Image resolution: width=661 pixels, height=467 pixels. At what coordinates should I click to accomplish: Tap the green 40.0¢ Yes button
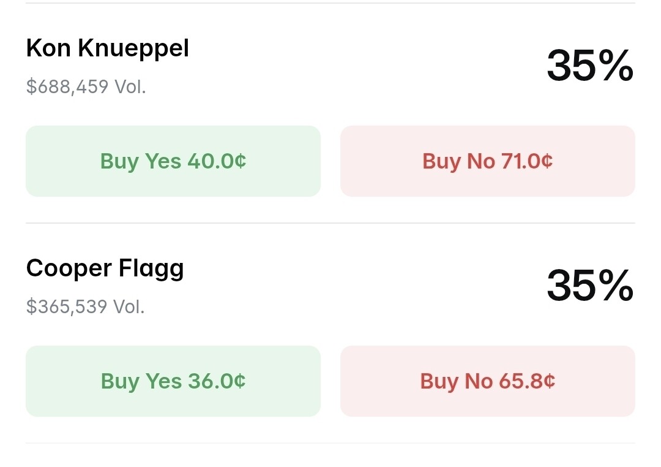point(173,161)
